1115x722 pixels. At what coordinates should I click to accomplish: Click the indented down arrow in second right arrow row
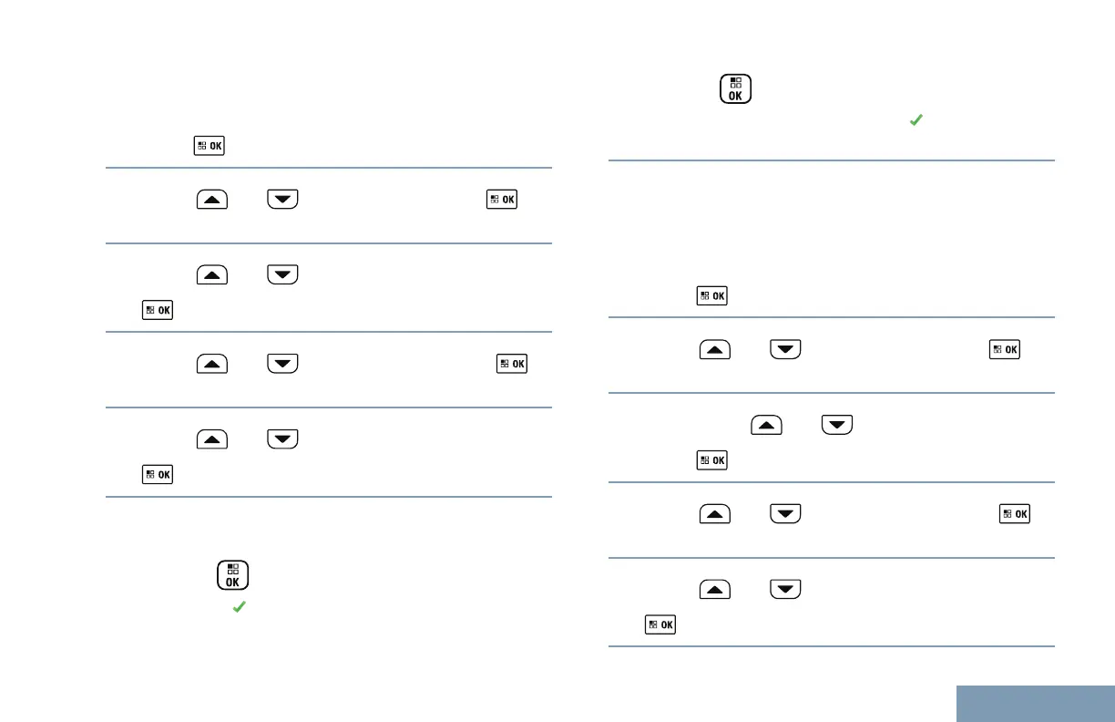pyautogui.click(x=837, y=424)
